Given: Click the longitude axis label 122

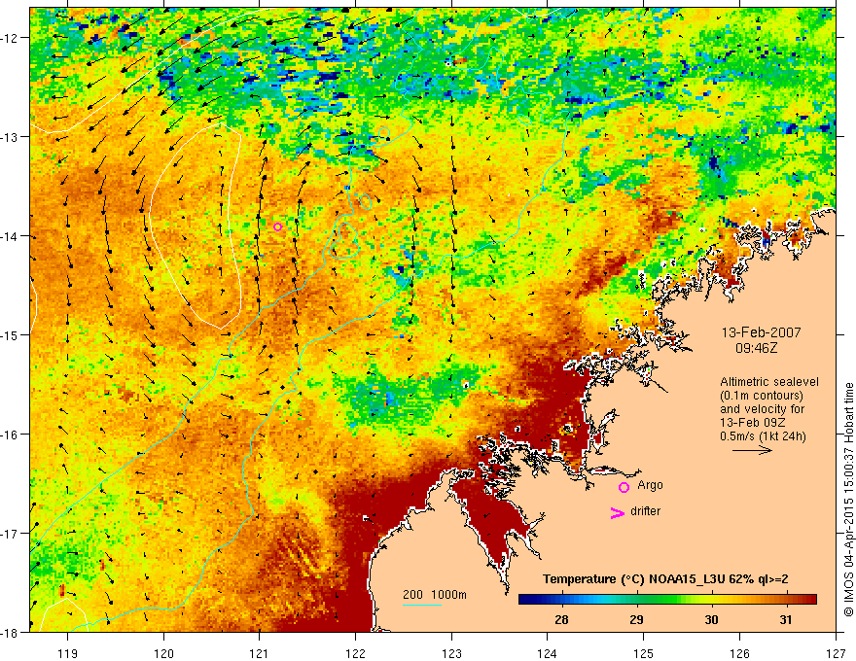Looking at the screenshot, I should [x=355, y=653].
